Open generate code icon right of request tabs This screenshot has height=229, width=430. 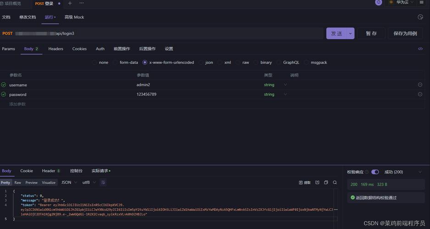[420, 49]
